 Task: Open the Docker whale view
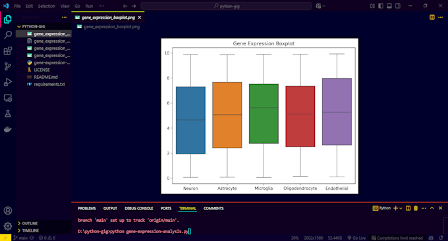point(8,129)
